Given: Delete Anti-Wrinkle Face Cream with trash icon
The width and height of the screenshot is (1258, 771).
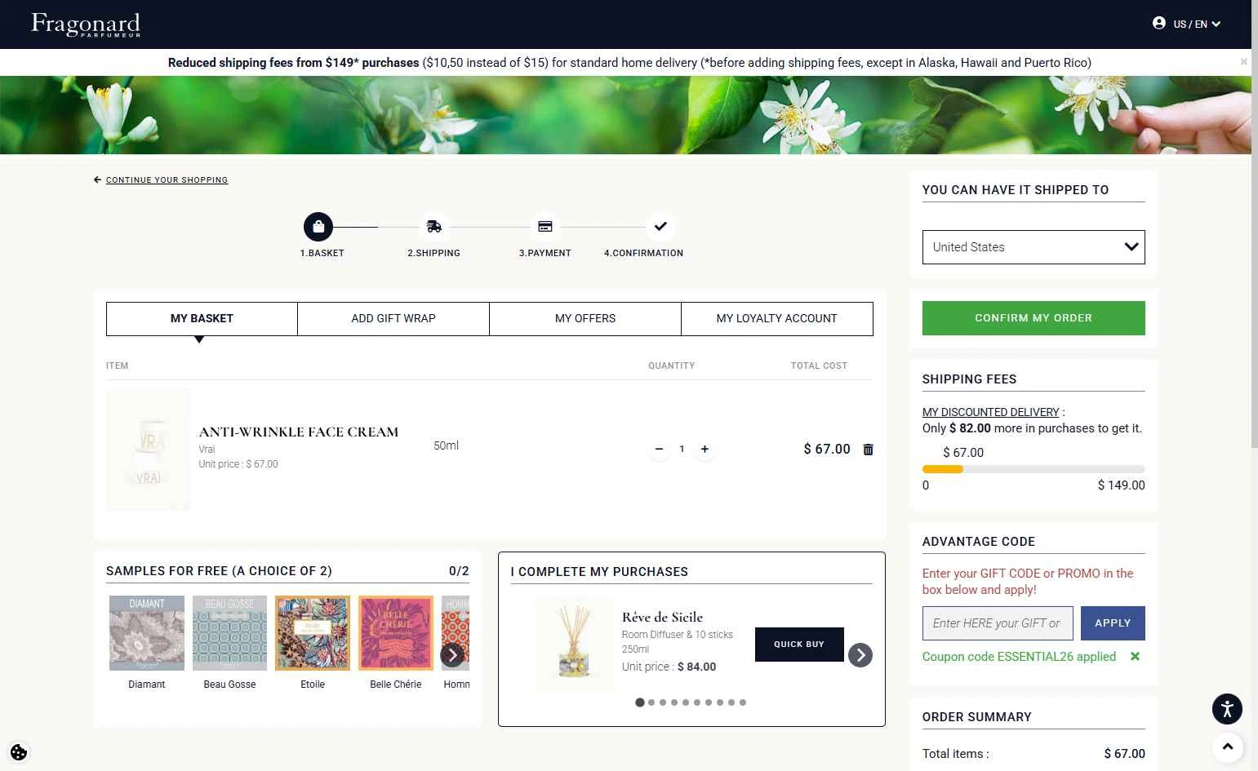Looking at the screenshot, I should click(868, 449).
